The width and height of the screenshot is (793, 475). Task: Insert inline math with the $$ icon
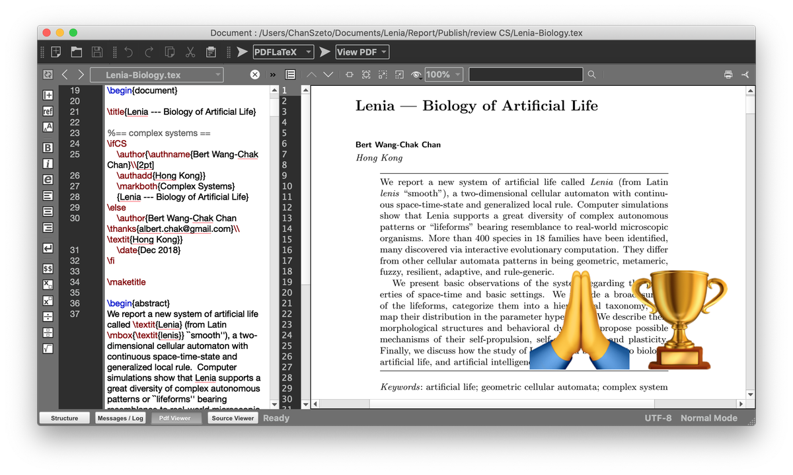click(x=48, y=269)
